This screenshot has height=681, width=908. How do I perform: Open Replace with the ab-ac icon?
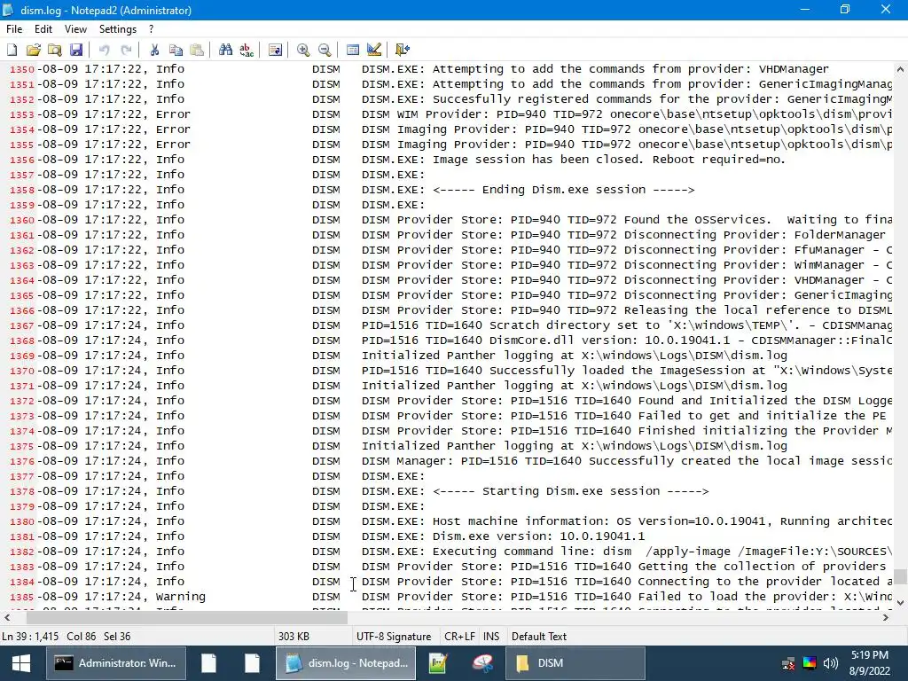[247, 50]
